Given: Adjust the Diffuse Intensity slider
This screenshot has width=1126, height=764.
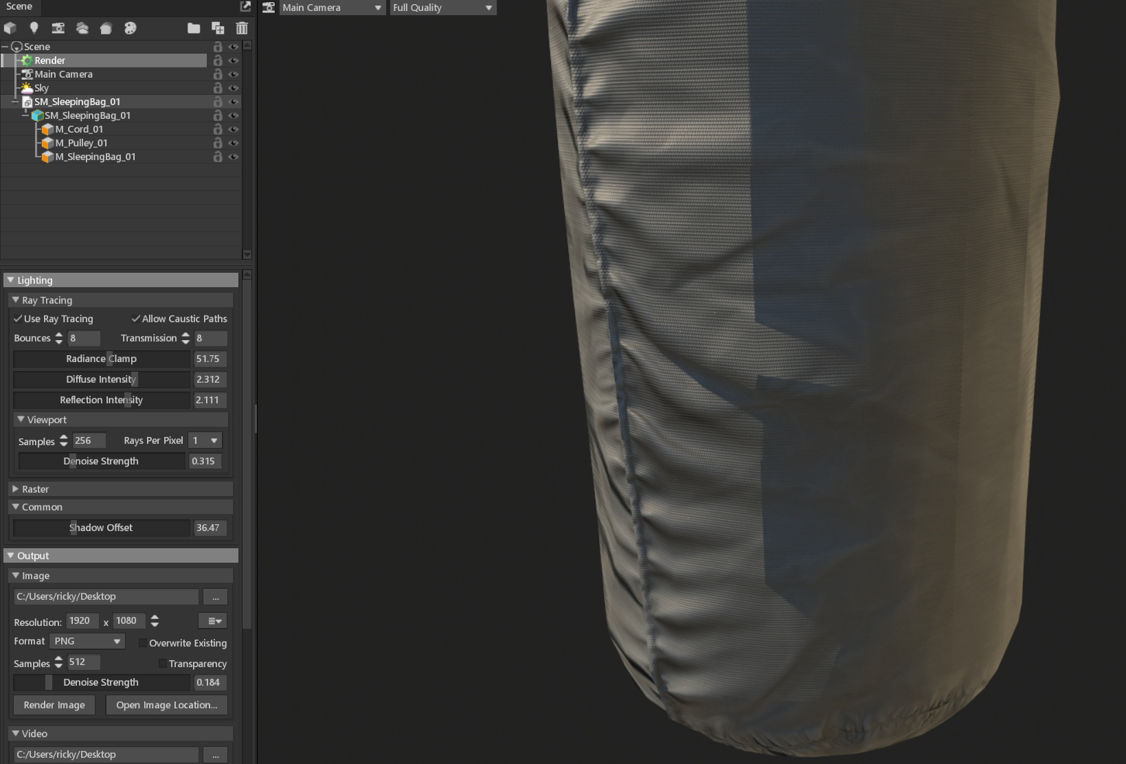Looking at the screenshot, I should coord(101,379).
